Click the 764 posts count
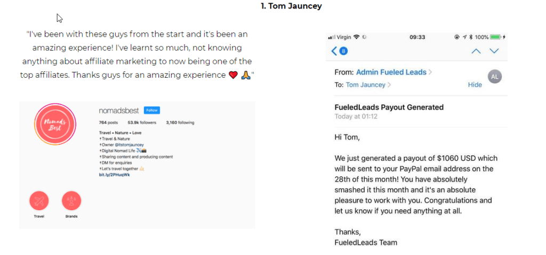Screen dimensions: 546x255 pyautogui.click(x=108, y=122)
